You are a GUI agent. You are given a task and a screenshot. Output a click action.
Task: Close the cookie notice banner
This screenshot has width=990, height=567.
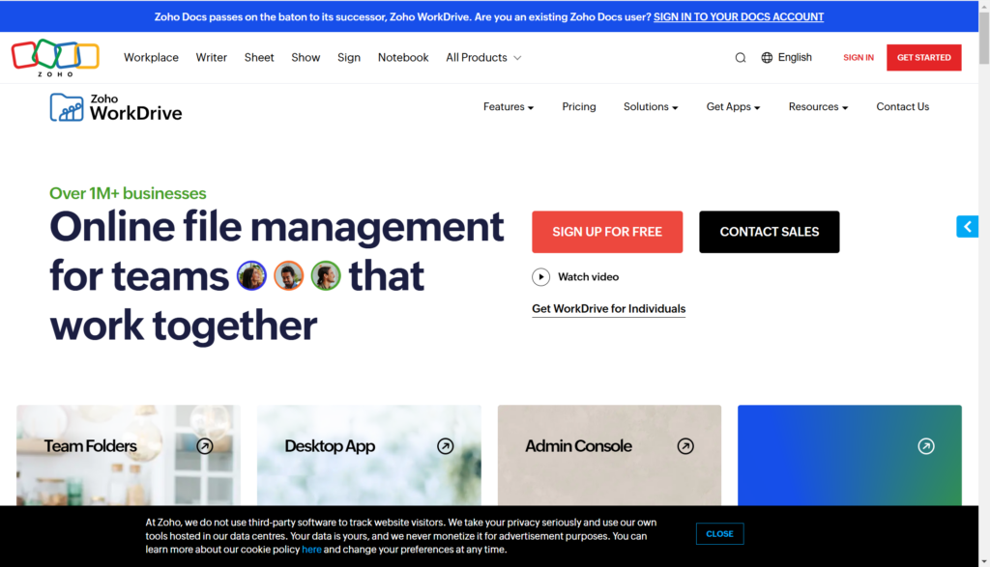(719, 533)
